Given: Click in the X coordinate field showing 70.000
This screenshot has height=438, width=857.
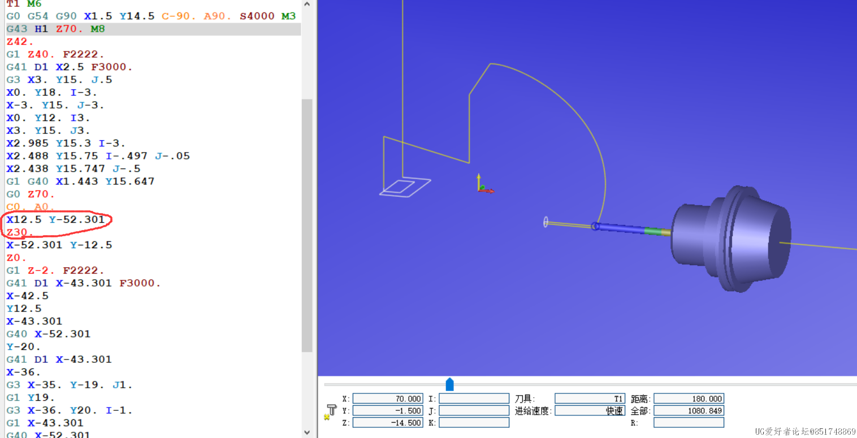Looking at the screenshot, I should [388, 398].
